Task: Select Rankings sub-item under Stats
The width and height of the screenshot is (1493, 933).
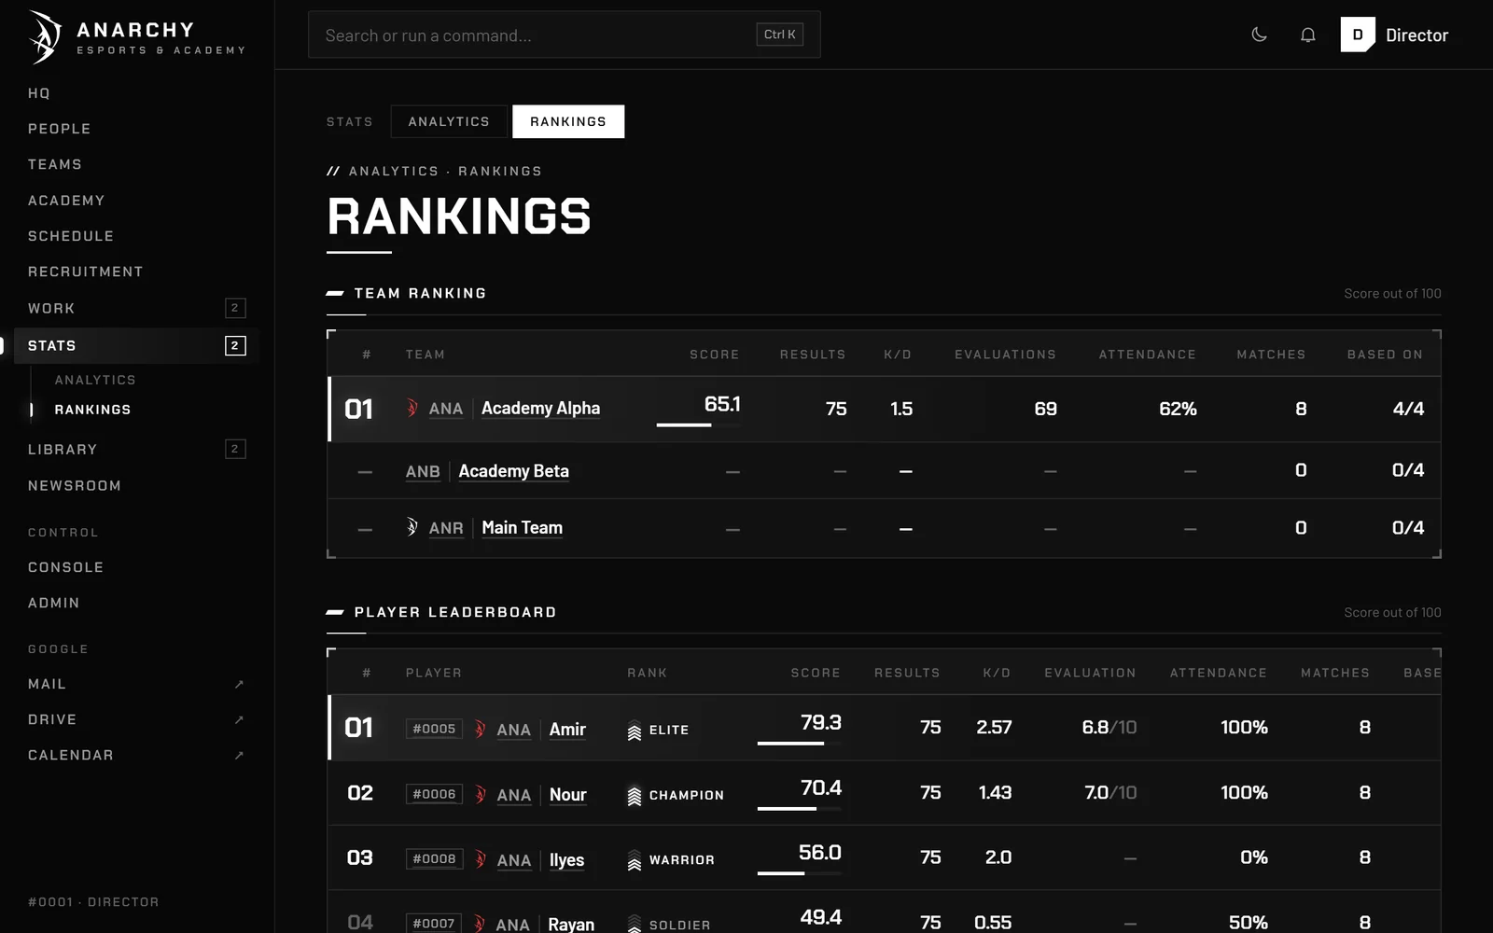Action: 92,410
